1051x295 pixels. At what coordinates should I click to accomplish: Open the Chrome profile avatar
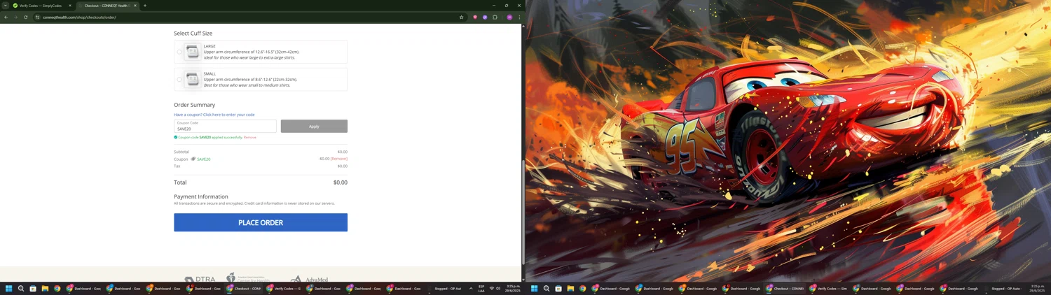[509, 17]
